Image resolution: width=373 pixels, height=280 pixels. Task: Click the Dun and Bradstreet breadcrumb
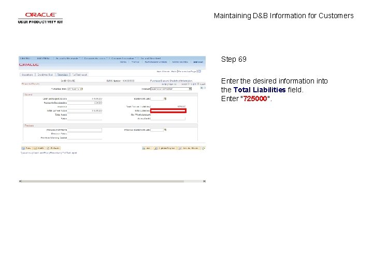coord(151,58)
